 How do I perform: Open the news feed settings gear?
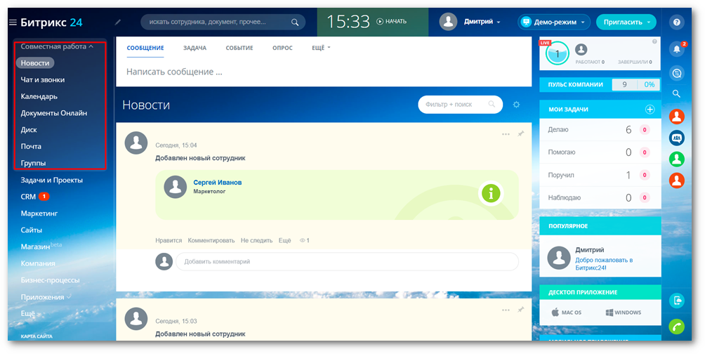pos(516,105)
